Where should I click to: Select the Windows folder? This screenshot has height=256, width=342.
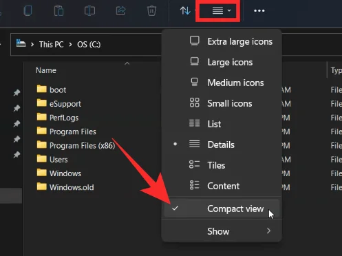point(65,173)
